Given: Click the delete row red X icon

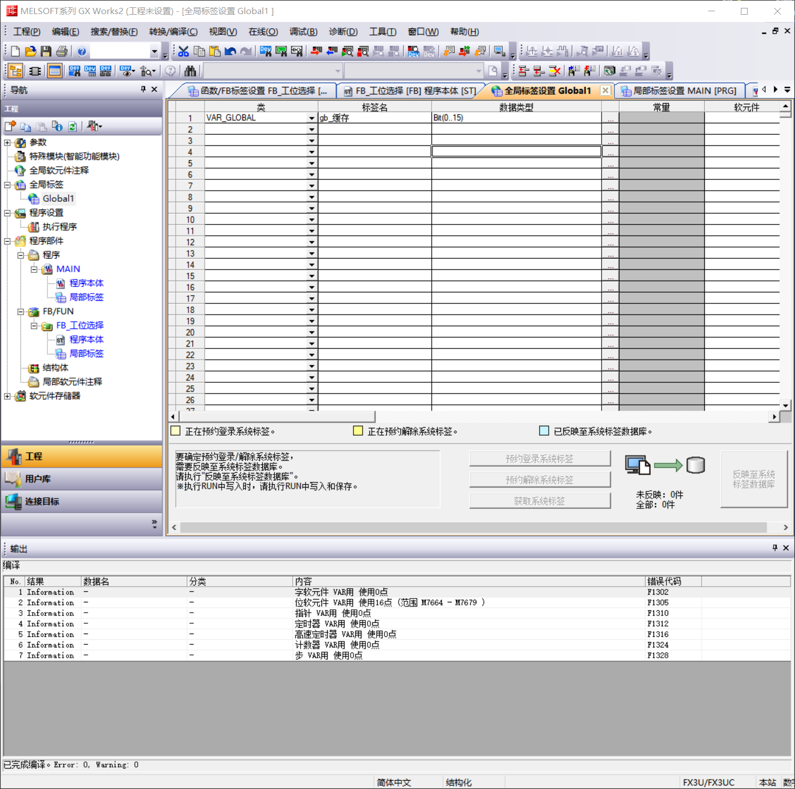Looking at the screenshot, I should tap(555, 71).
